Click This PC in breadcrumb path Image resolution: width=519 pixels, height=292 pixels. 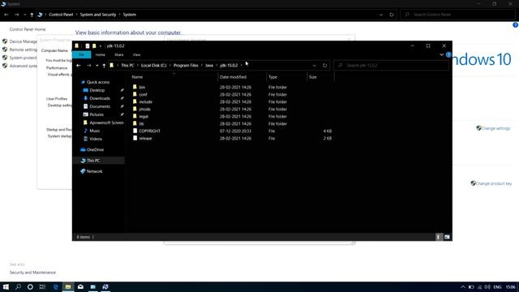(127, 66)
